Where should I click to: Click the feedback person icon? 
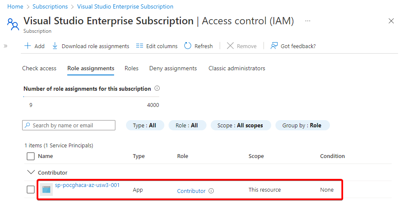click(x=274, y=46)
